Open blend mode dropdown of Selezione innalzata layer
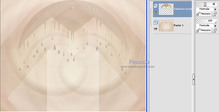 click(215, 9)
